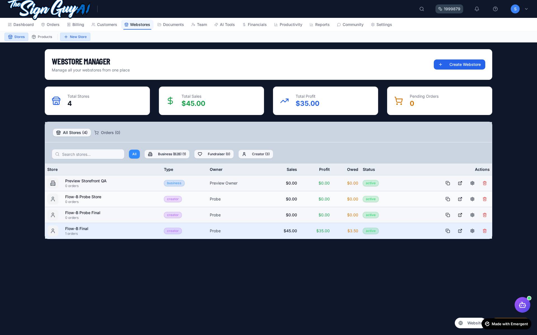The image size is (537, 335).
Task: Open the Orders navigation tab
Action: [x=50, y=25]
